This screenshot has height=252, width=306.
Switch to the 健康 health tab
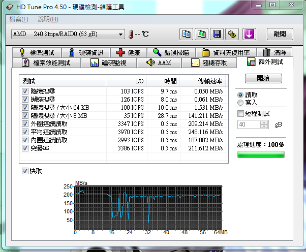129,52
